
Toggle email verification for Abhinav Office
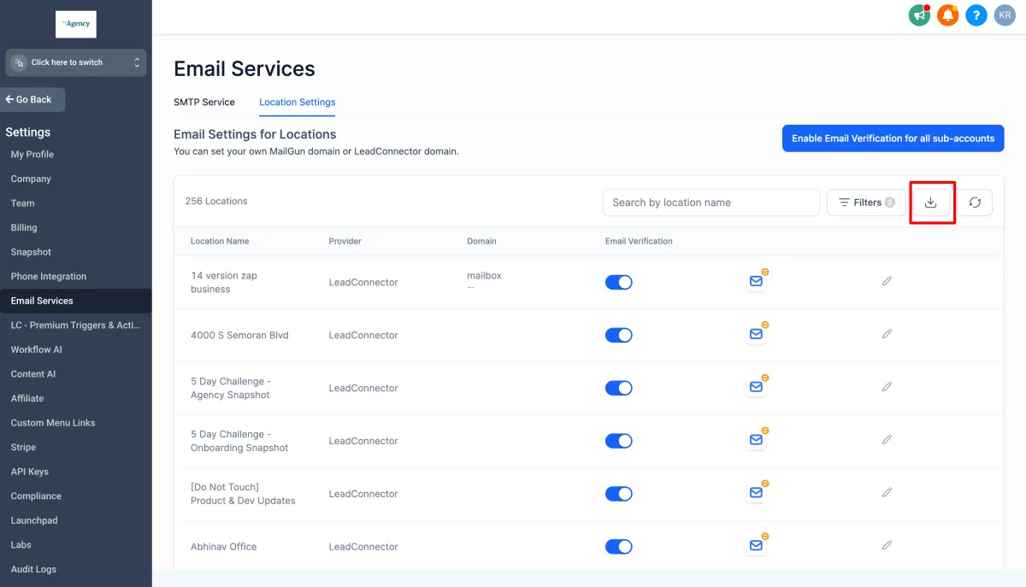click(618, 547)
